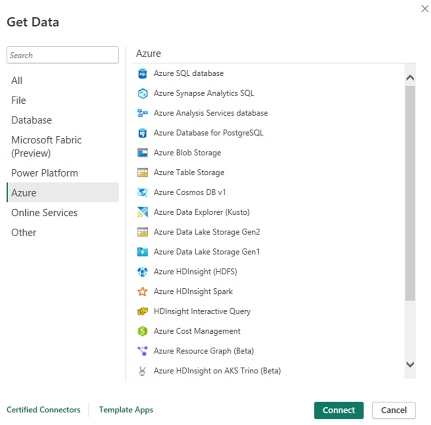Select Azure SQL database text

pos(188,73)
